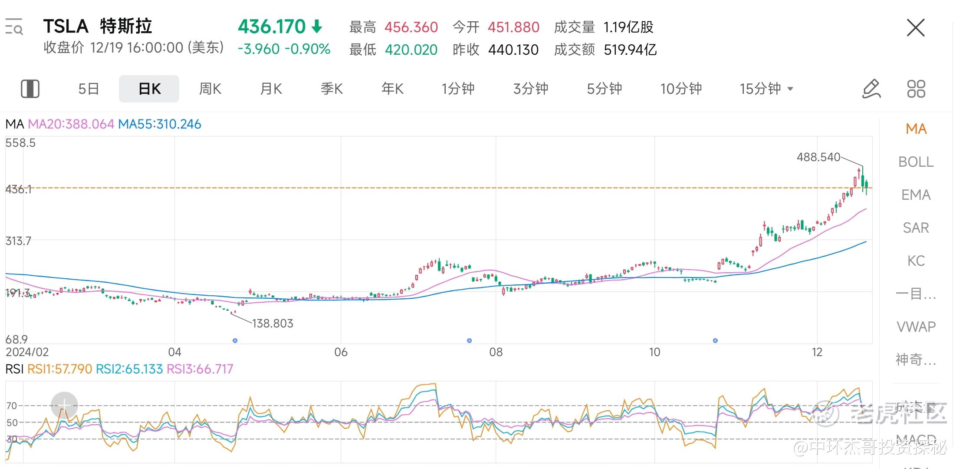The height and width of the screenshot is (469, 966).
Task: Click the 最高 456.360 value
Action: [x=411, y=27]
